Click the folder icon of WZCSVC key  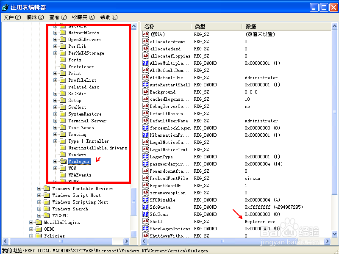(x=47, y=215)
